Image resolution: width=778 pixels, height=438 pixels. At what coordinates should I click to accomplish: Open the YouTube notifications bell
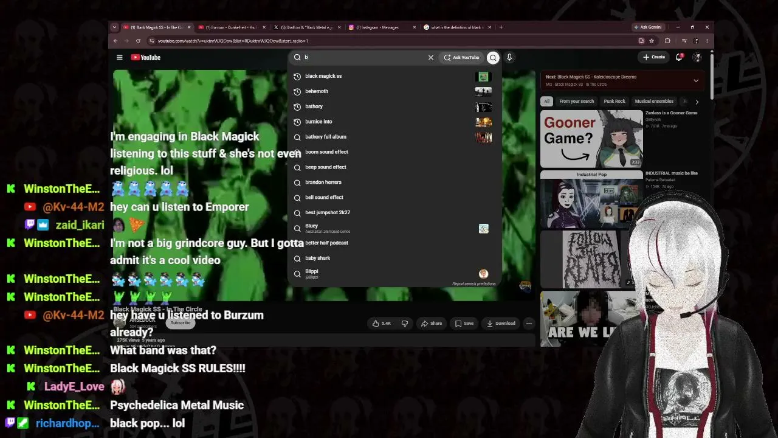coord(680,57)
